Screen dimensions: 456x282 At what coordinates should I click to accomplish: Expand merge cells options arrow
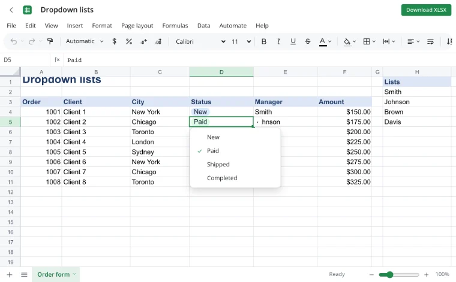point(394,41)
